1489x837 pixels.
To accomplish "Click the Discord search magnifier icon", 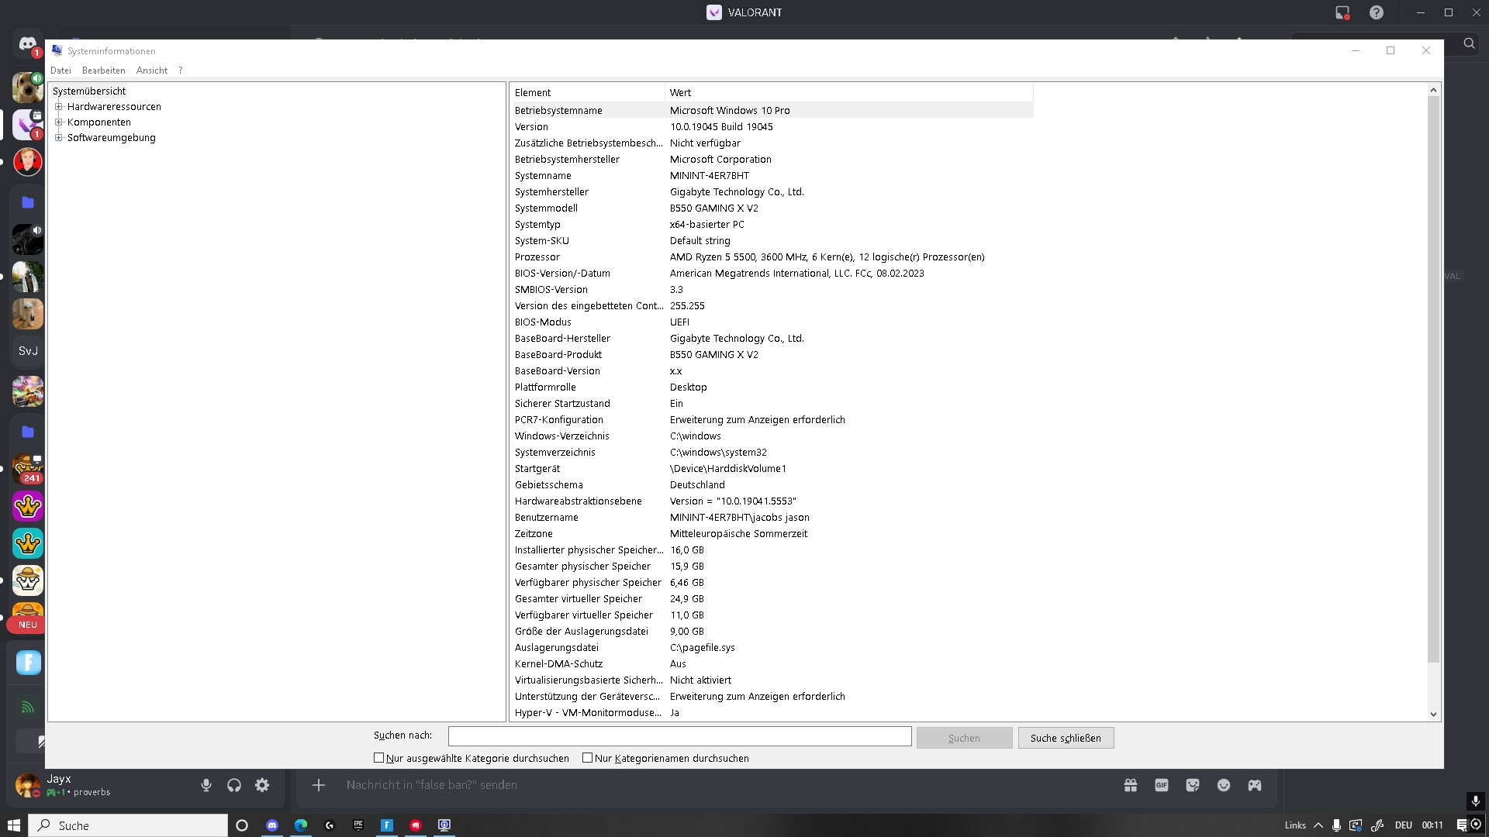I will pos(1469,43).
